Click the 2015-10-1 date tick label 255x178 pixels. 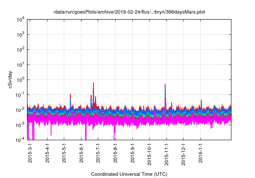[149, 154]
